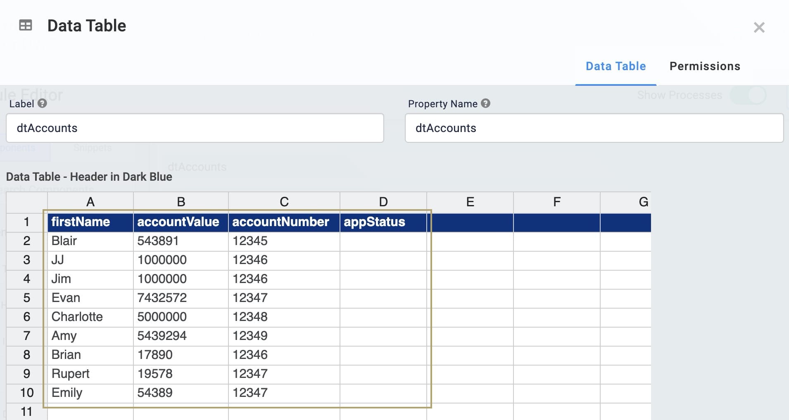Screen dimensions: 789x420
Task: Click the accountValue cell 17890
Action: [x=181, y=355]
